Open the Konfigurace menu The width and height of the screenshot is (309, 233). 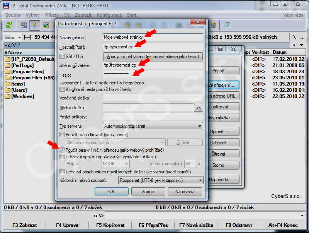pyautogui.click(x=109, y=15)
